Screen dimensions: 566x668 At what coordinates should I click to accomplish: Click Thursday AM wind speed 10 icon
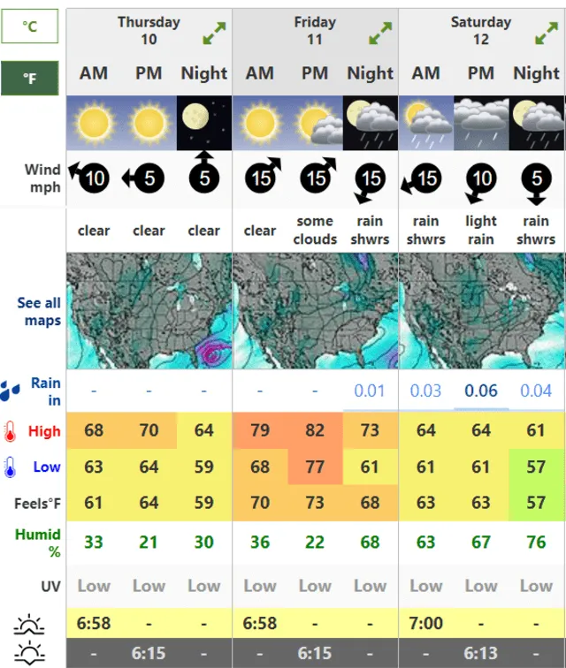pos(94,179)
